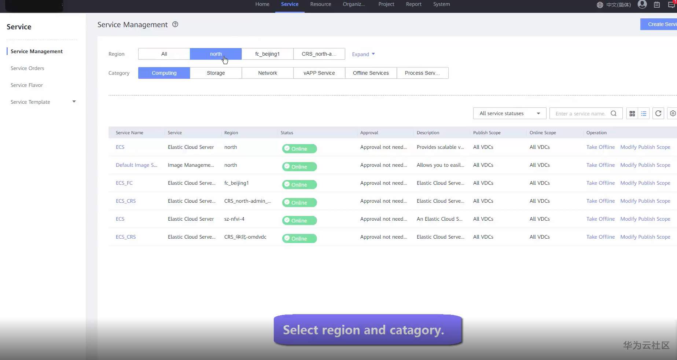
Task: Select the north region filter
Action: (x=216, y=54)
